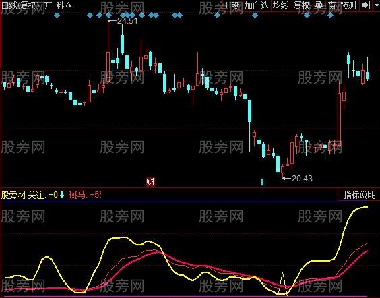Click the blue diamond marker above 24.51
This screenshot has height=298, width=380.
click(109, 16)
